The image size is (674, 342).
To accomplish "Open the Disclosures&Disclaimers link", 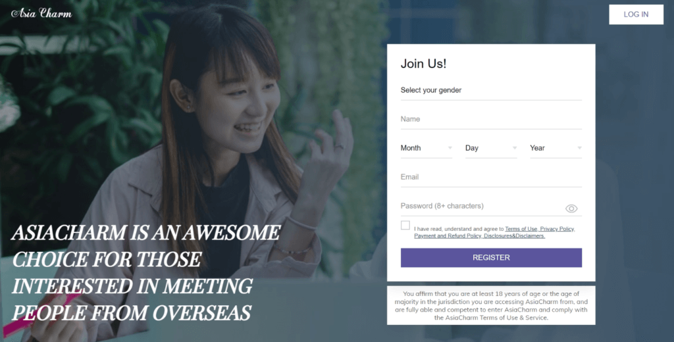I will (x=515, y=236).
